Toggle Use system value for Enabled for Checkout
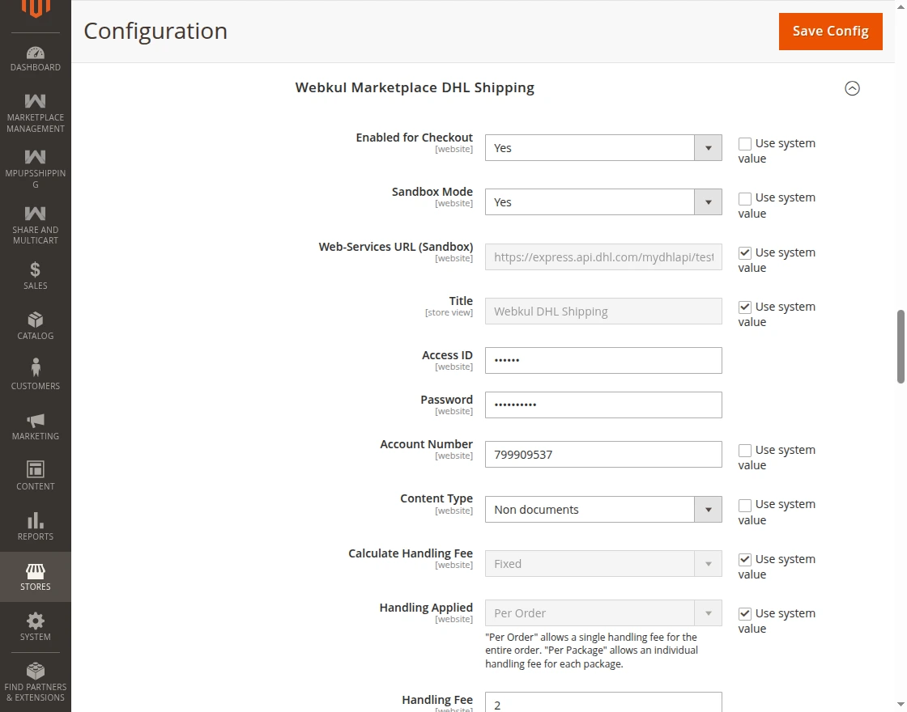The image size is (907, 712). [x=745, y=143]
